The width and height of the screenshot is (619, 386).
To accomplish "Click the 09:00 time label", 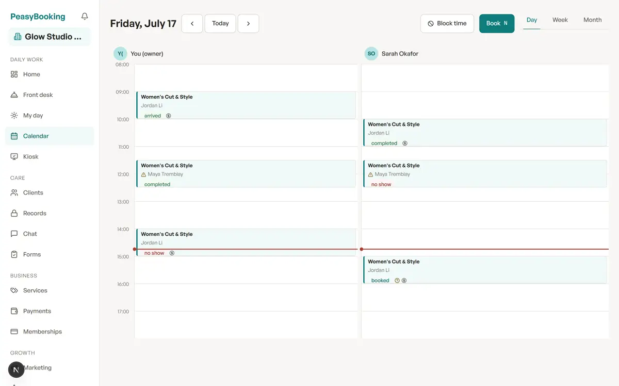I will (123, 92).
